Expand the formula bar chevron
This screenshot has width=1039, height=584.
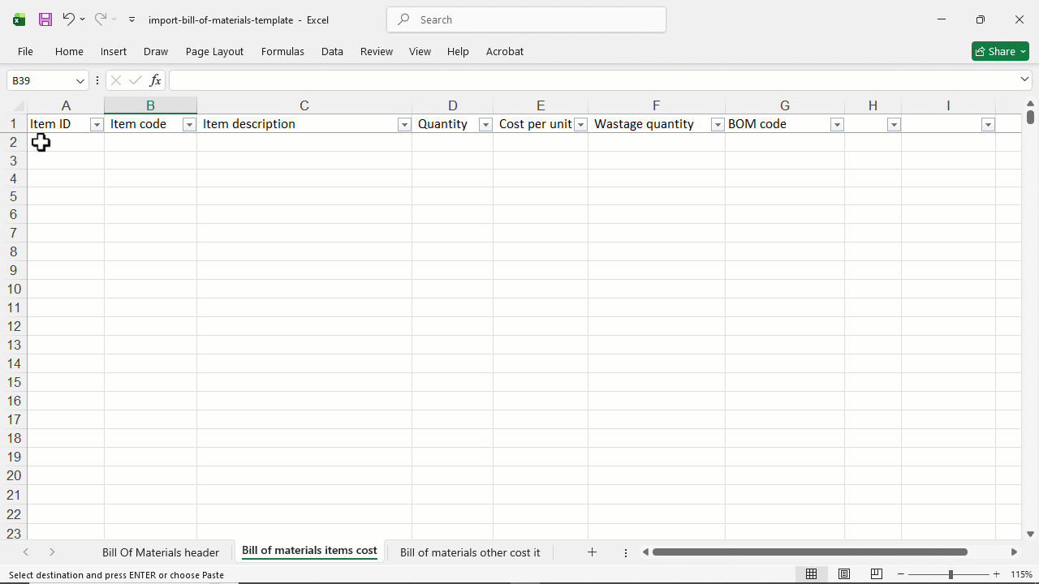pos(1024,79)
